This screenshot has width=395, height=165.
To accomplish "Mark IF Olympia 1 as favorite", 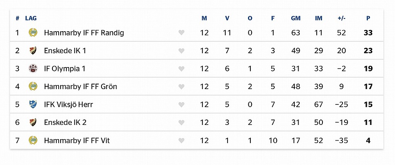I will tap(181, 69).
